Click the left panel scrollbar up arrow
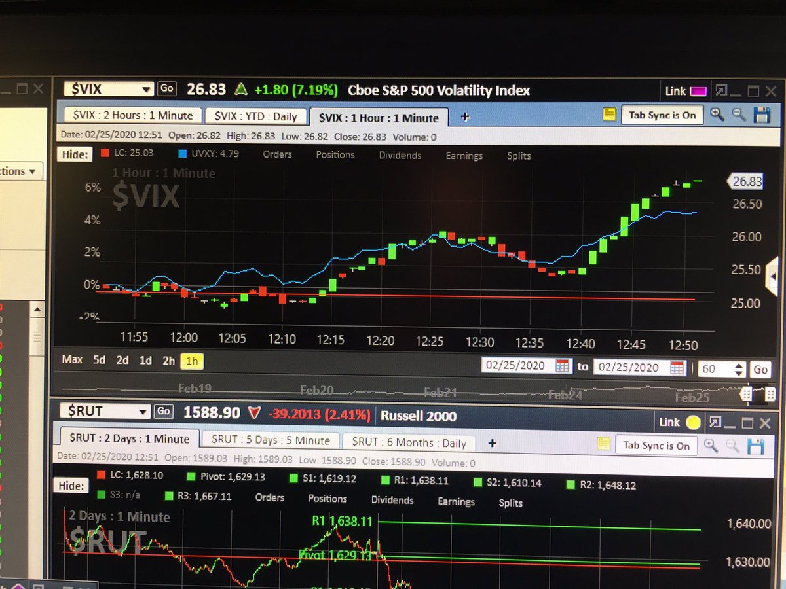Viewport: 786px width, 589px height. 38,310
